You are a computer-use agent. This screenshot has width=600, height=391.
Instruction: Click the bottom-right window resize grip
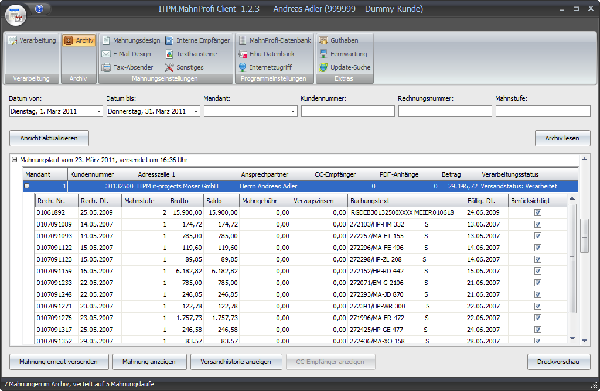click(594, 385)
